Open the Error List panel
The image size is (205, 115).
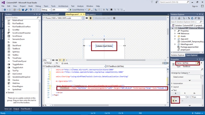click(8, 109)
